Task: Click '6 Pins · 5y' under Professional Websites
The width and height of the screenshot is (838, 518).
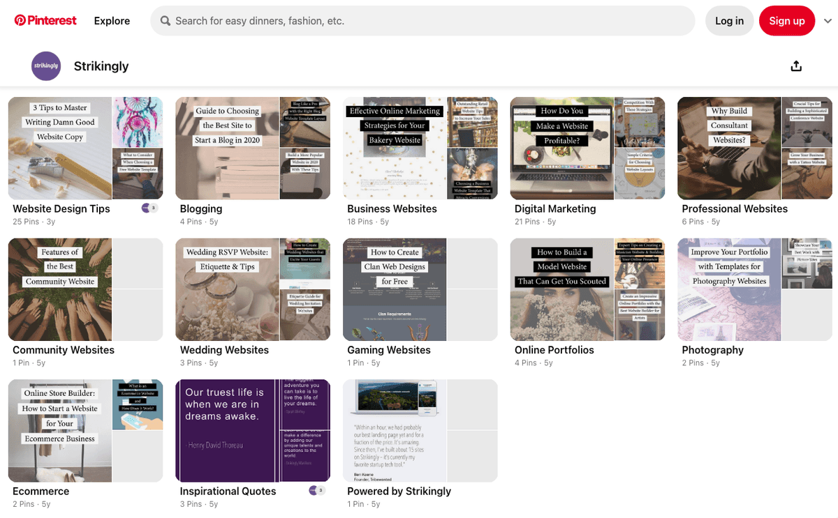Action: (x=700, y=222)
